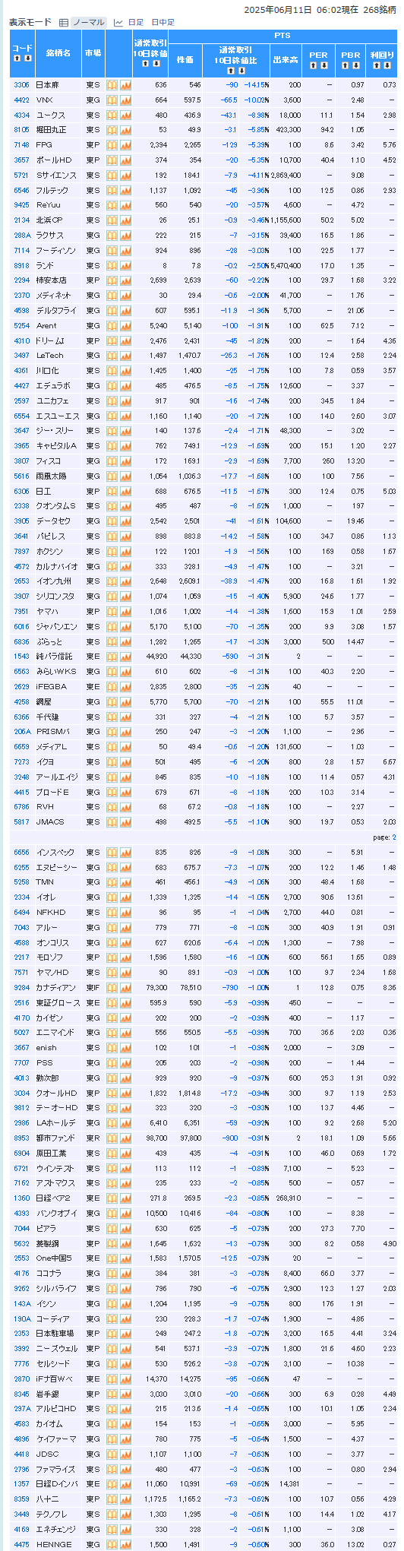Click PTS header cell

282,36
